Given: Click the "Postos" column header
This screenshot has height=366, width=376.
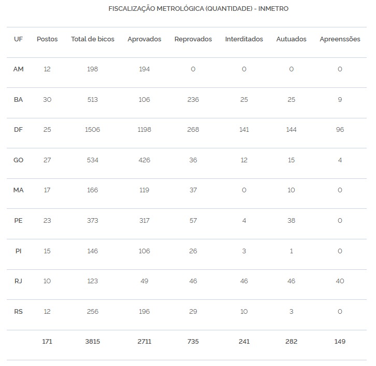Looking at the screenshot, I should pos(47,39).
